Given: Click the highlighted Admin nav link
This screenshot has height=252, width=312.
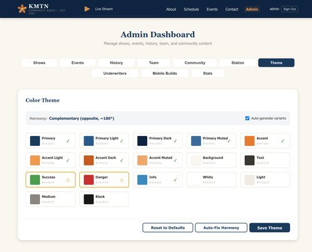Looking at the screenshot, I should [x=252, y=9].
